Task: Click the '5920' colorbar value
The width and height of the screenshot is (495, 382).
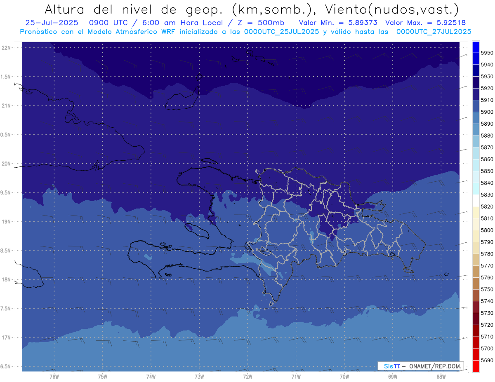Action: (487, 88)
